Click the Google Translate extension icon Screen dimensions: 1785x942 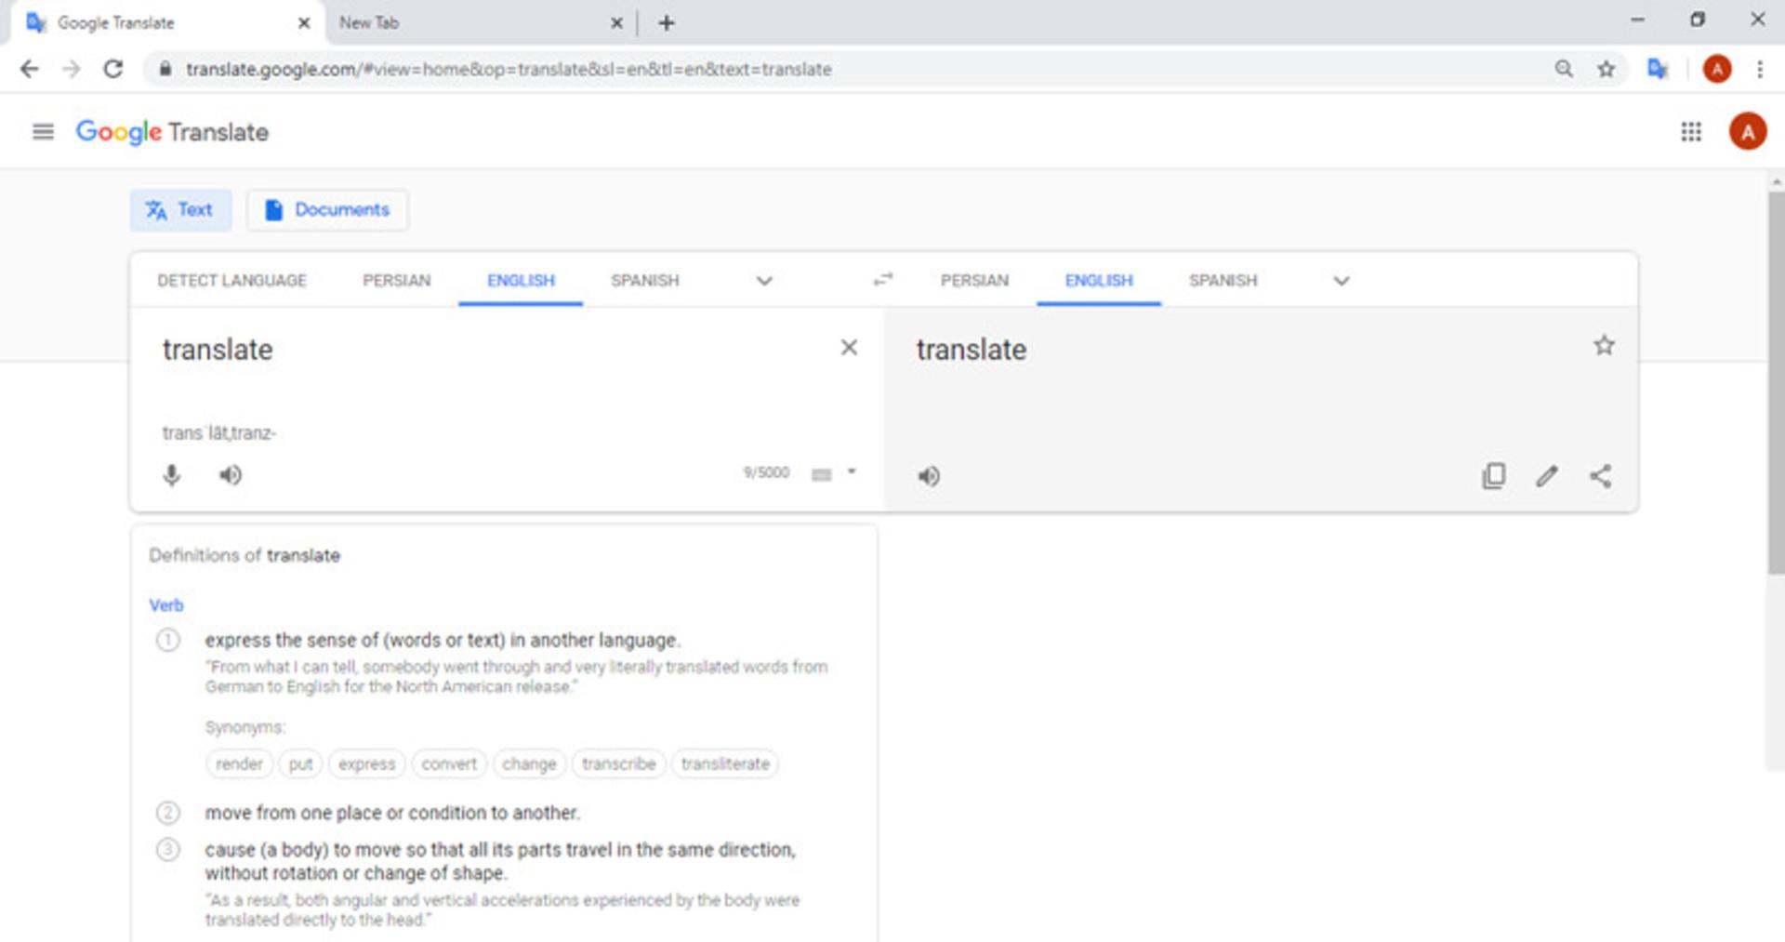pos(1658,69)
